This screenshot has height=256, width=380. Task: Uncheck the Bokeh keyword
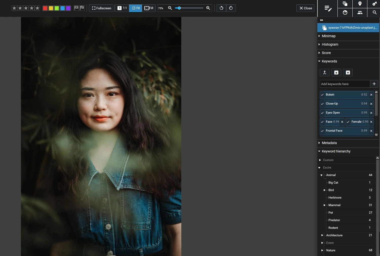tap(322, 95)
